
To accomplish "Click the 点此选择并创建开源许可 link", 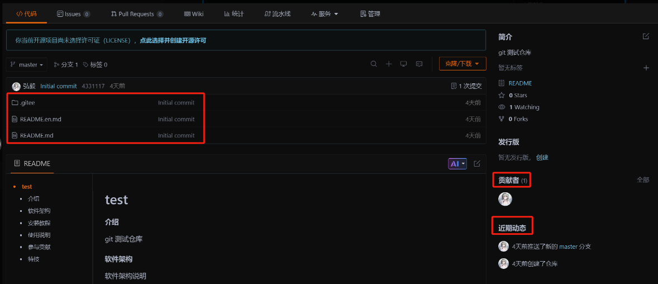I will coord(173,41).
